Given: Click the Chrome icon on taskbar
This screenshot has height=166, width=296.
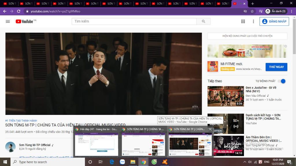Looking at the screenshot, I should [x=143, y=162].
